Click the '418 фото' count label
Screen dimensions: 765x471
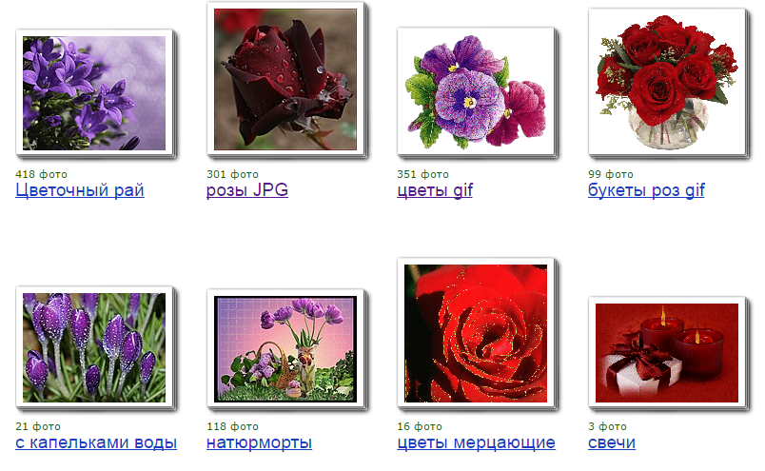pyautogui.click(x=42, y=174)
